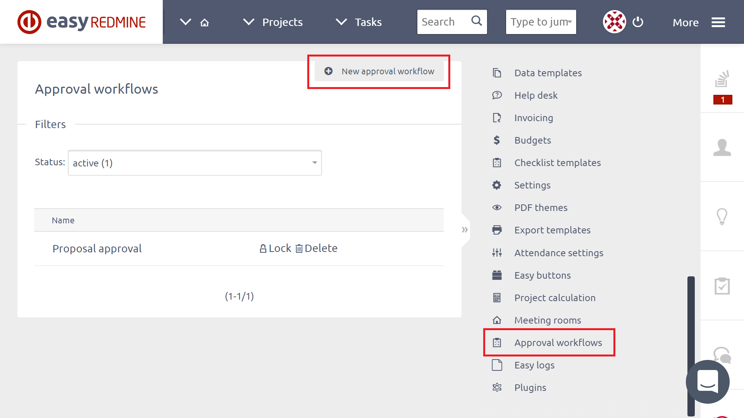Screen dimensions: 744x418
Task: Click the Easy Redmine logo
Action: pos(82,22)
